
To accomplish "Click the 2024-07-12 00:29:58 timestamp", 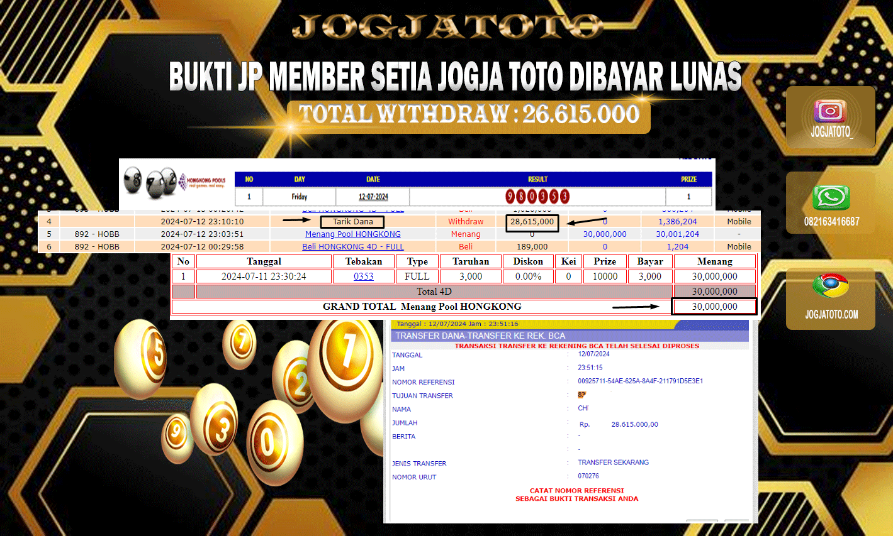I will click(202, 246).
